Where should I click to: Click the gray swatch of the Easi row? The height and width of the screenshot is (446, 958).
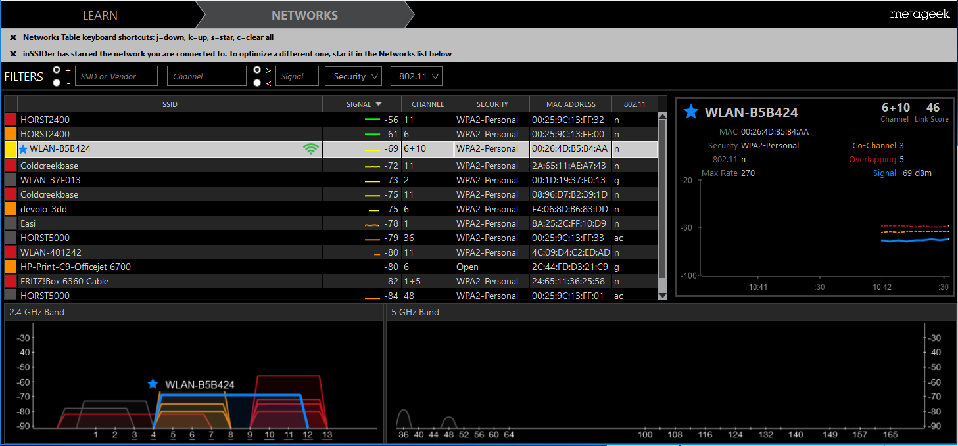click(x=11, y=223)
